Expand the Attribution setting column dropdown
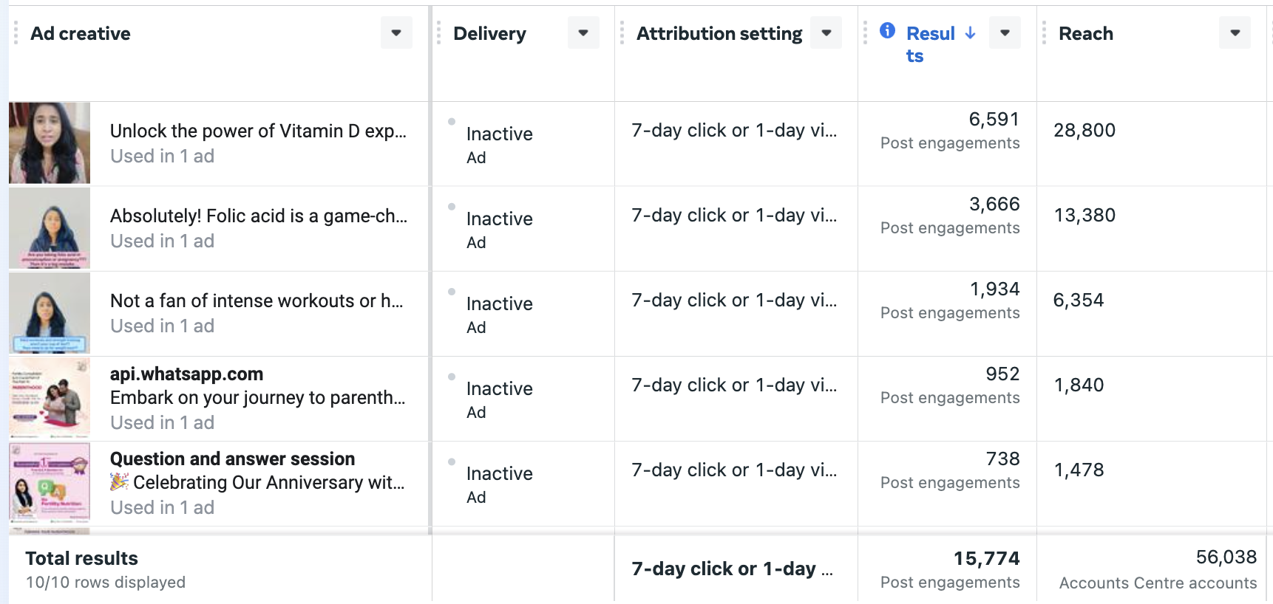The height and width of the screenshot is (604, 1273). [826, 33]
